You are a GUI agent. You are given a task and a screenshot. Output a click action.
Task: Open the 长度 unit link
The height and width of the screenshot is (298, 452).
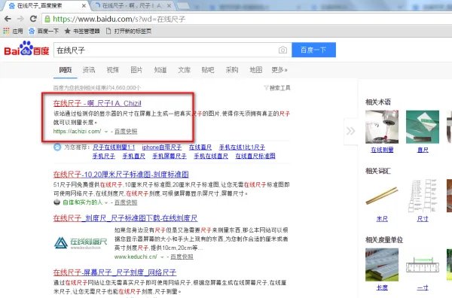click(x=382, y=287)
